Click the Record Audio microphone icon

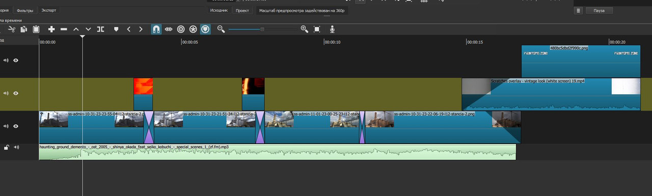[x=332, y=30]
